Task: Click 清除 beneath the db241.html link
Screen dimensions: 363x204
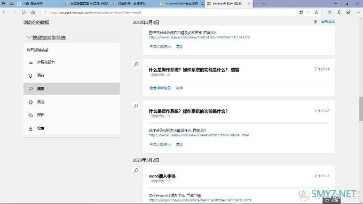Action: click(179, 144)
